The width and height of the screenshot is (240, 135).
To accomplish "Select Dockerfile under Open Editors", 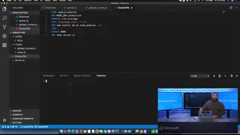I will point(24,28).
